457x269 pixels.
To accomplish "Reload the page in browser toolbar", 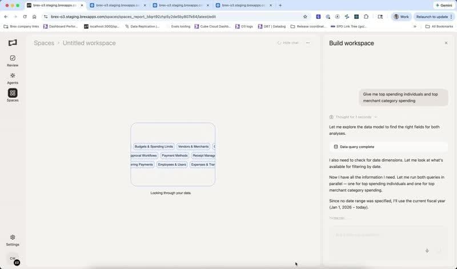I will [25, 17].
